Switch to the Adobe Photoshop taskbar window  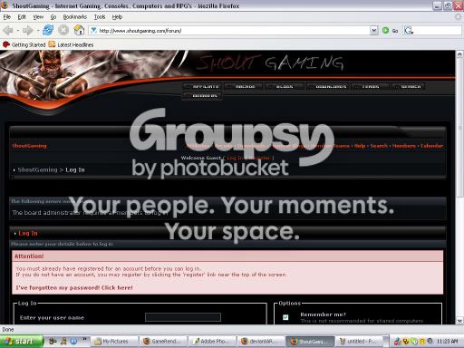tap(212, 342)
